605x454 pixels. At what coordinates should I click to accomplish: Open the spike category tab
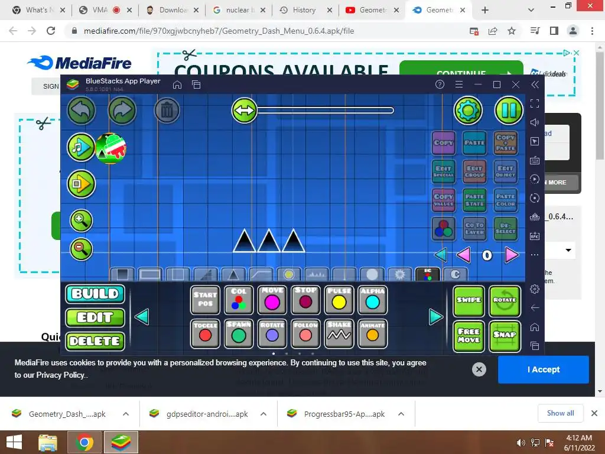[233, 274]
